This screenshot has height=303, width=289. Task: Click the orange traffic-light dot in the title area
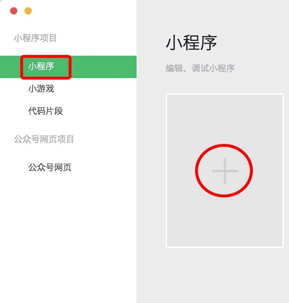click(28, 11)
